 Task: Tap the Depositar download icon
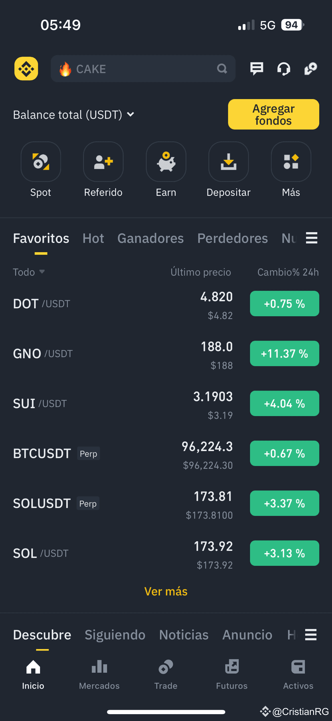[x=229, y=162]
